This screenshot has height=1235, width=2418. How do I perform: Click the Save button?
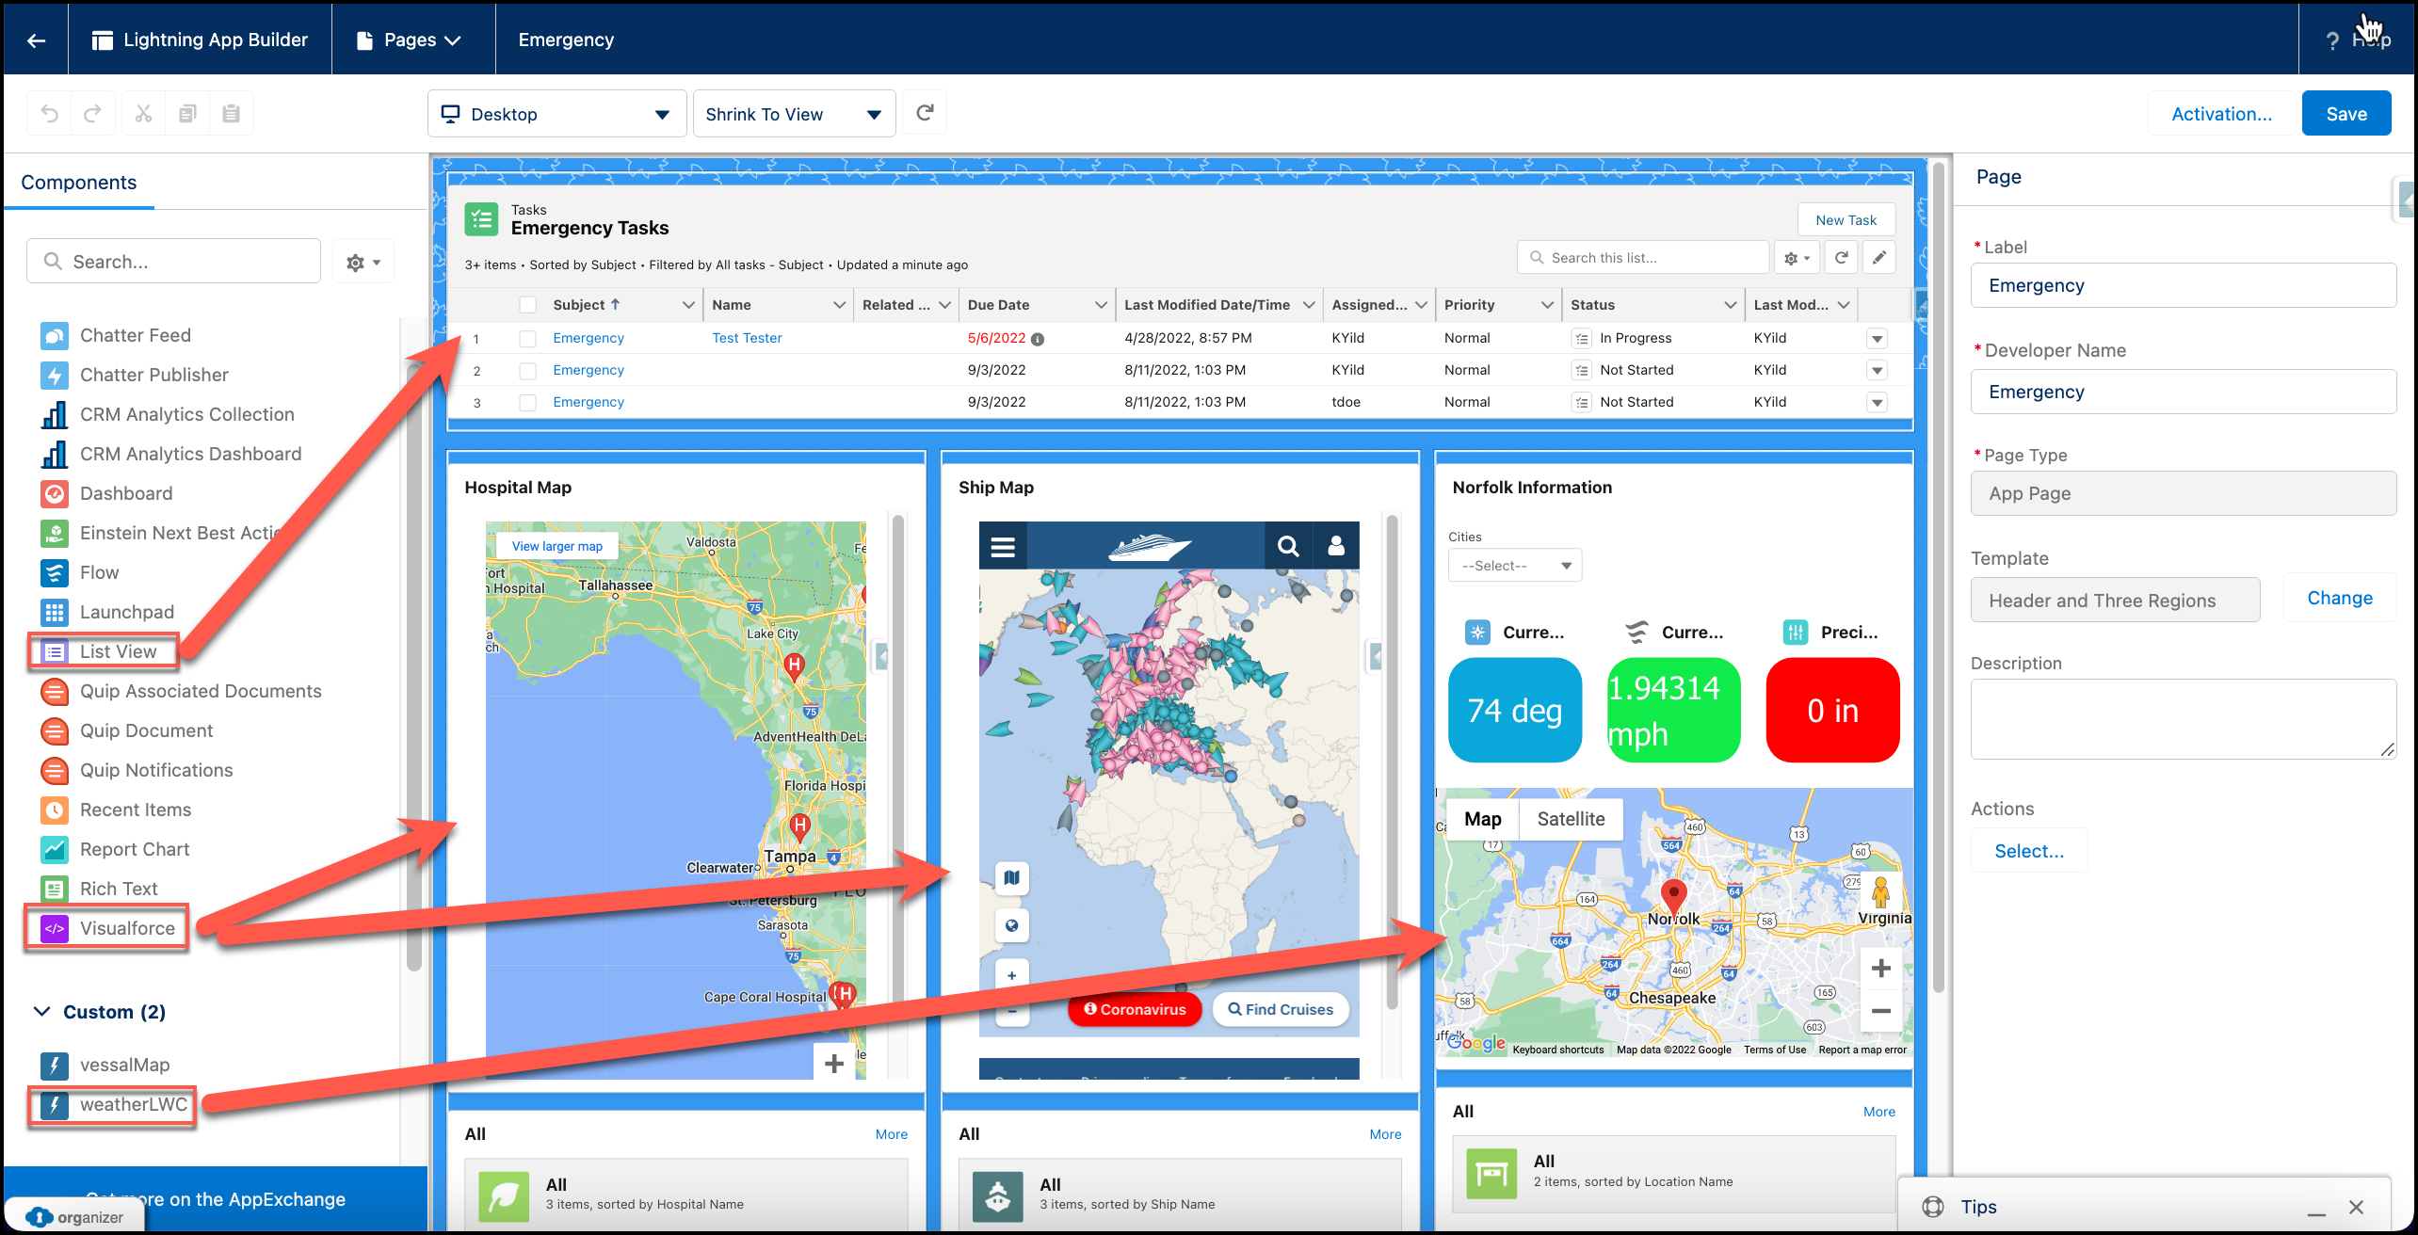[2345, 114]
